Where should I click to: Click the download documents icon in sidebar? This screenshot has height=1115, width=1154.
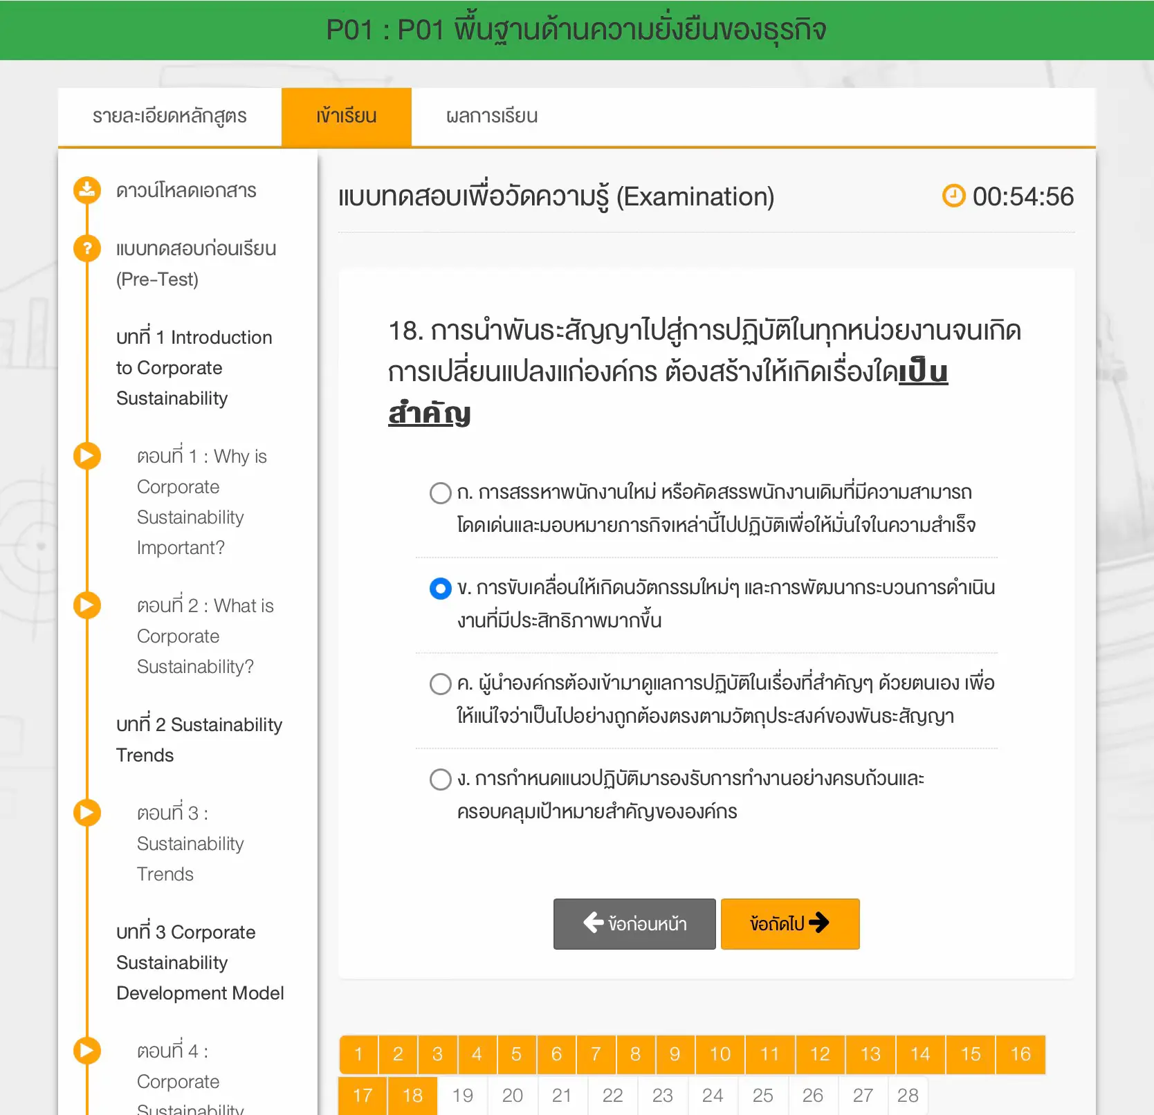click(86, 189)
